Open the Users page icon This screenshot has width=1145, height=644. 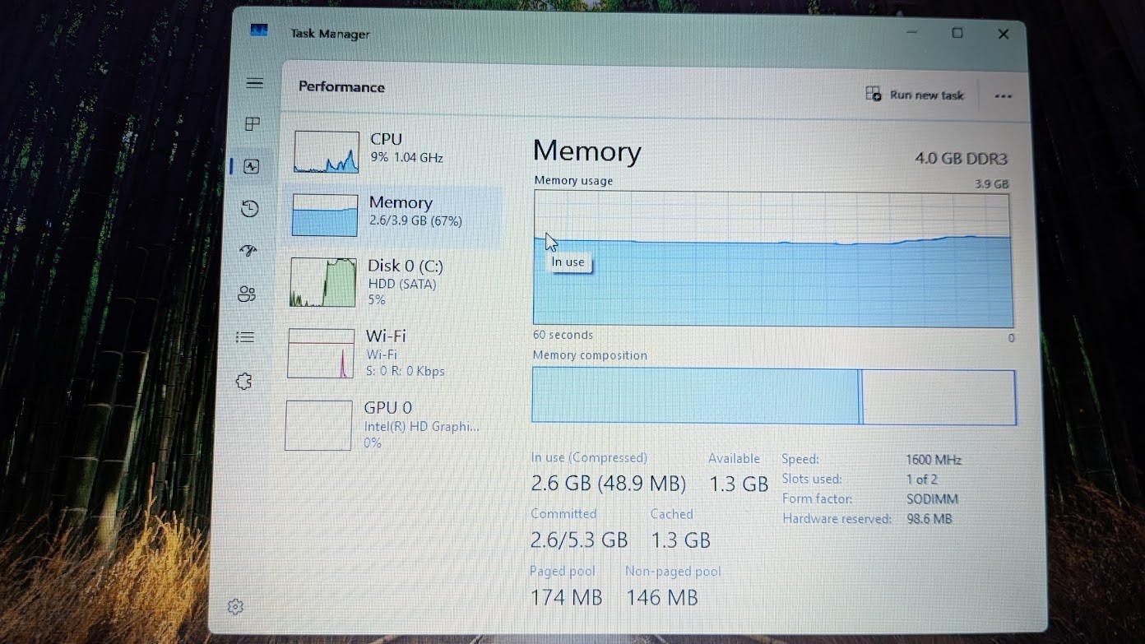tap(247, 294)
